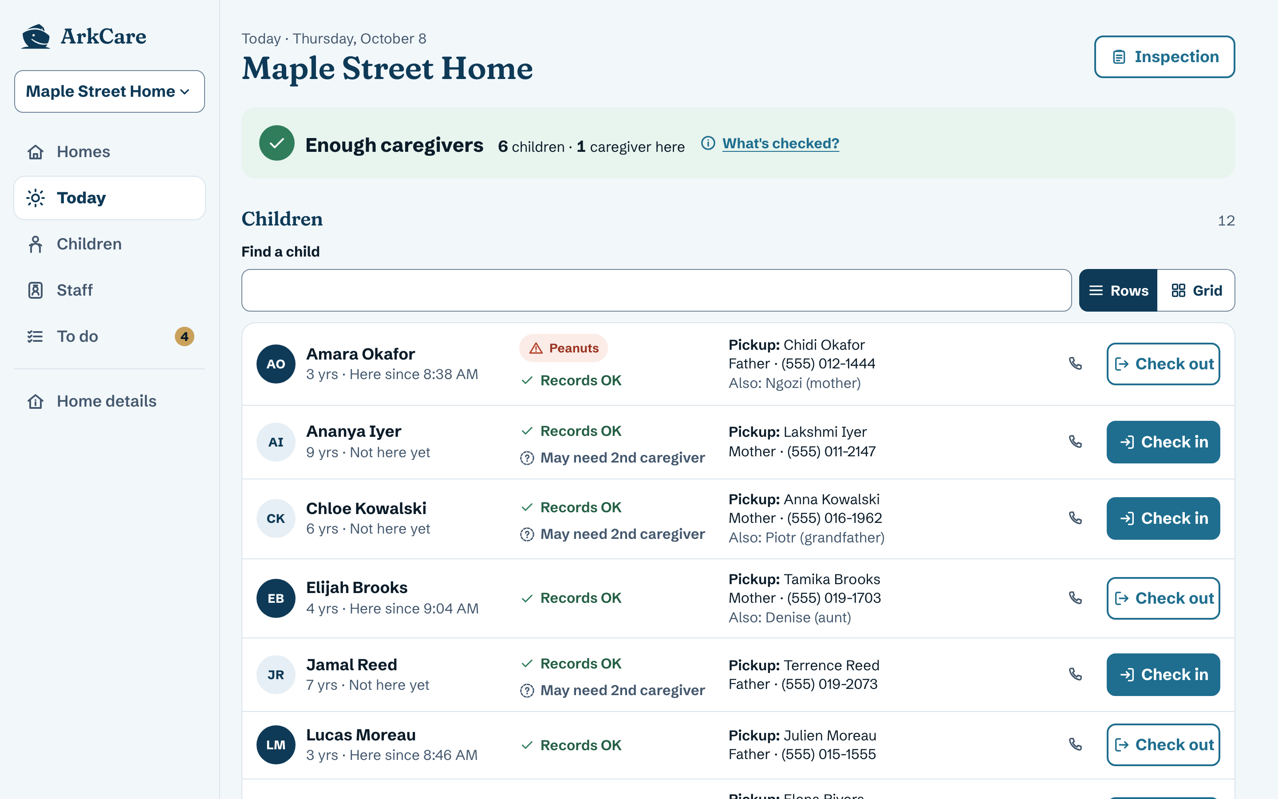Click Amara Okafor's name
Viewport: 1278px width, 799px height.
coord(361,353)
